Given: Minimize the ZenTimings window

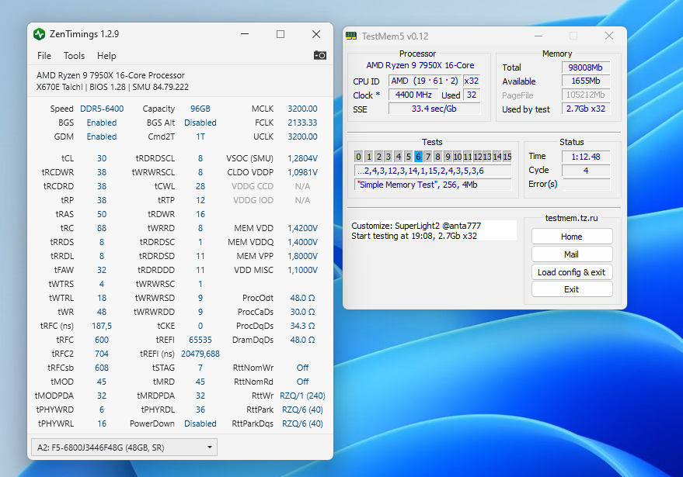Looking at the screenshot, I should 245,34.
